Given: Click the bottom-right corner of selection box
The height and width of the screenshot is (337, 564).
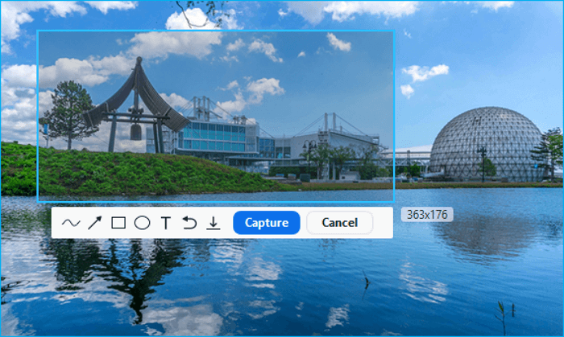Looking at the screenshot, I should pos(393,200).
